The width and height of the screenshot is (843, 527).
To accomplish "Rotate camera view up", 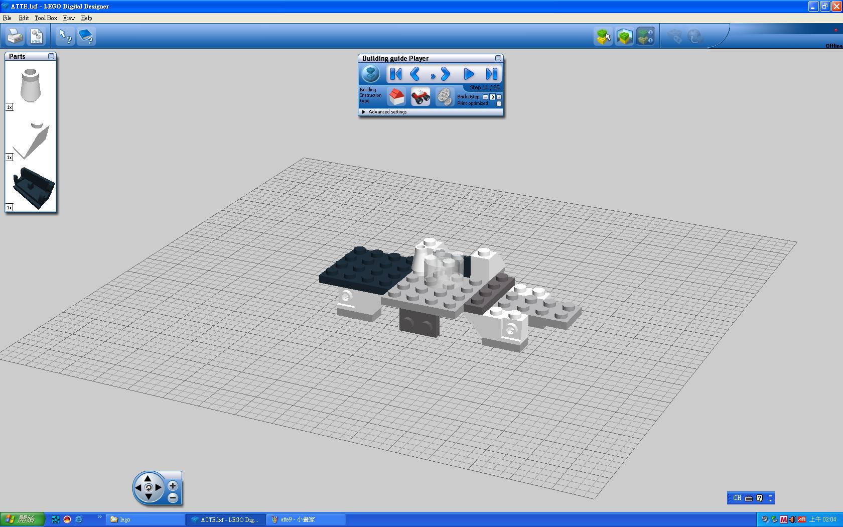I will pos(148,478).
